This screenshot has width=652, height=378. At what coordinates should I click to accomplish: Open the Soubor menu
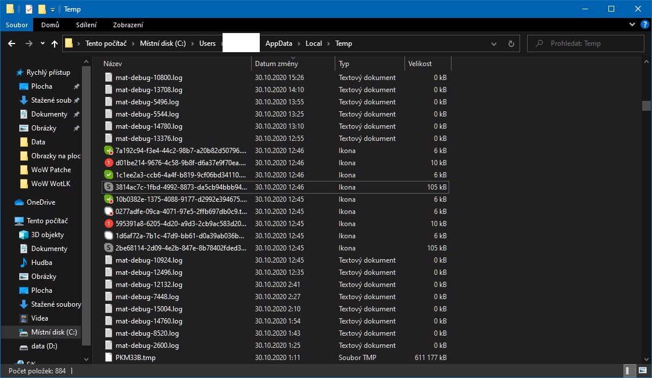tap(17, 25)
